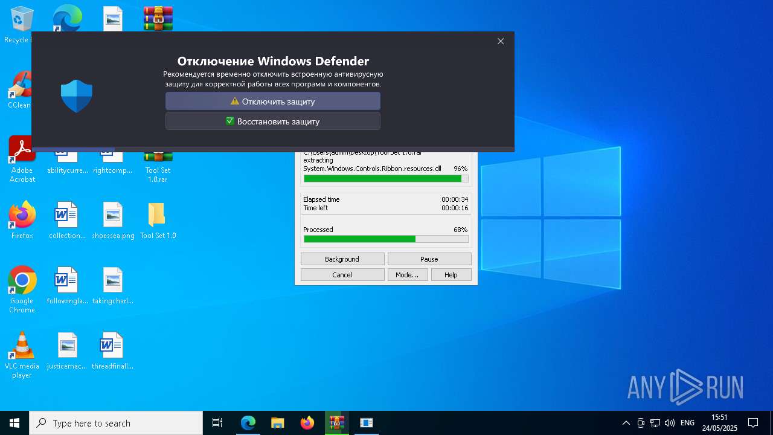Open the volume control tray icon

coord(670,423)
